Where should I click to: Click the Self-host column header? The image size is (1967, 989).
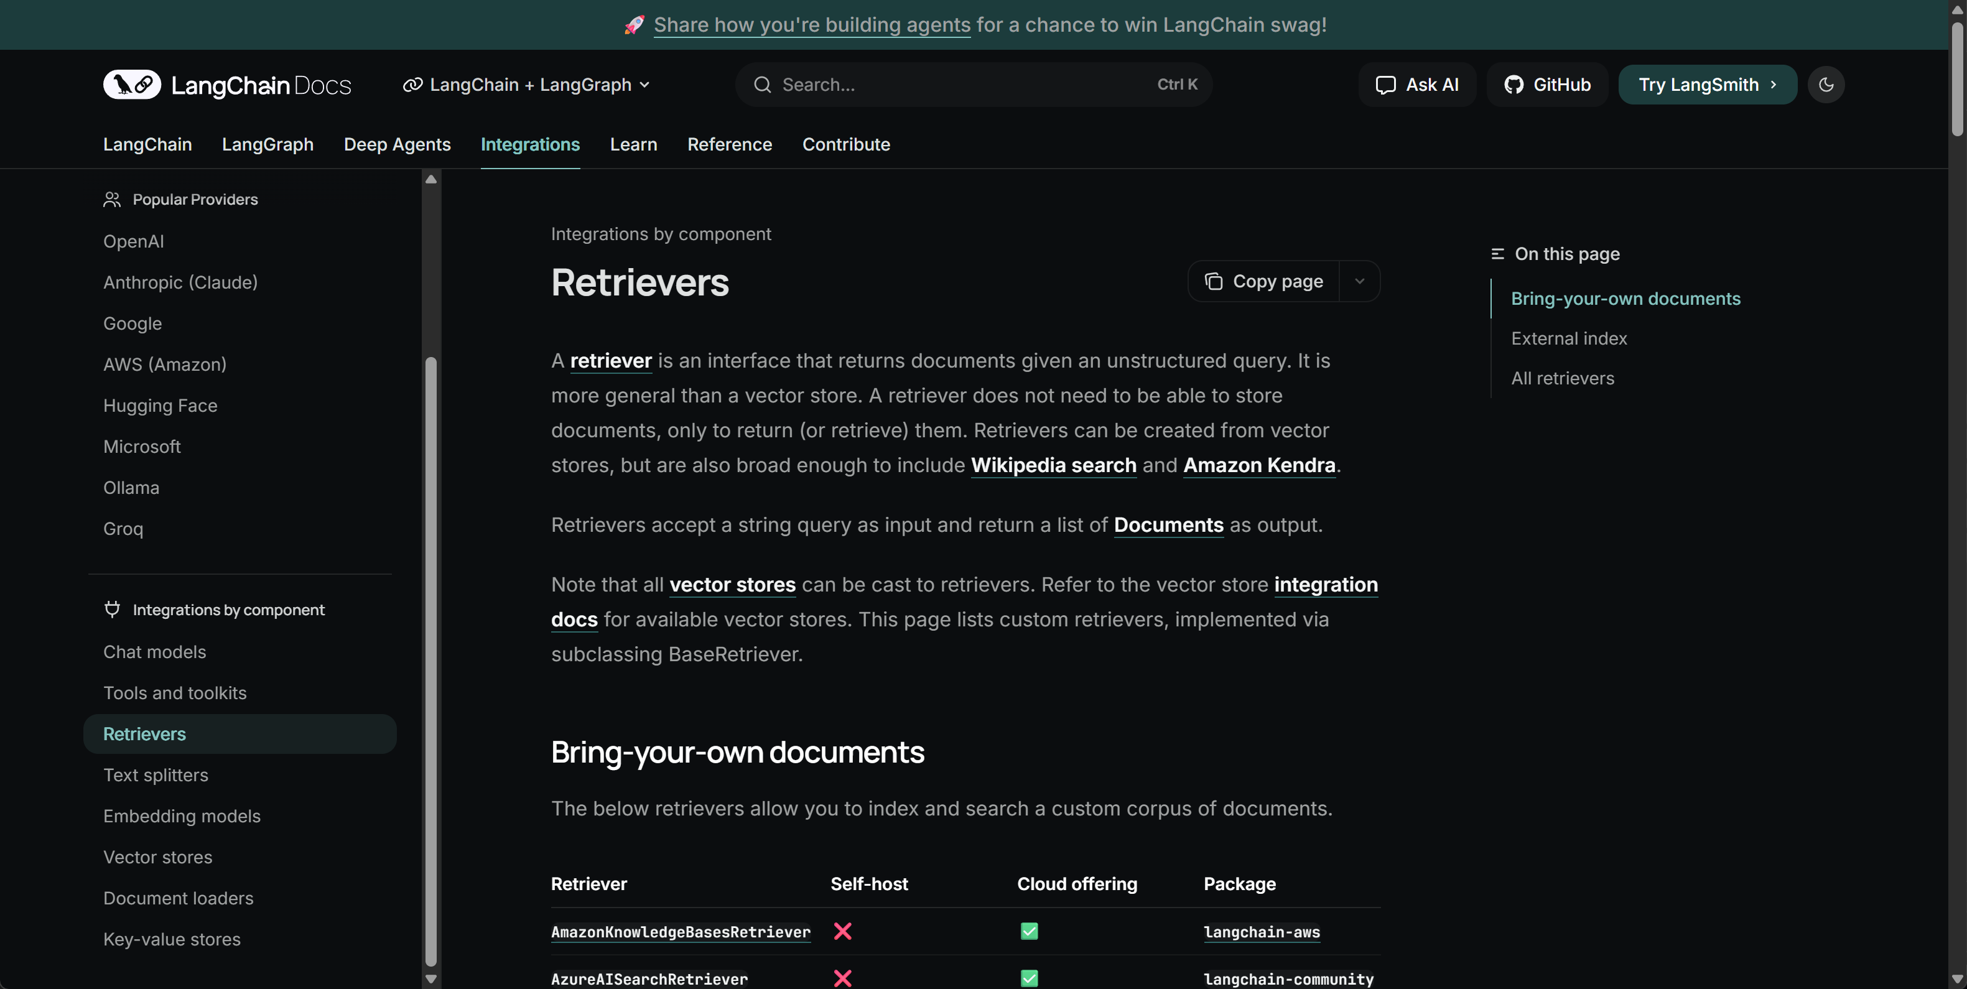(x=869, y=884)
